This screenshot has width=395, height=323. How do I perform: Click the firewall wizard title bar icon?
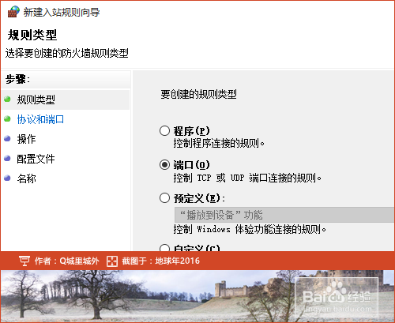(x=13, y=12)
